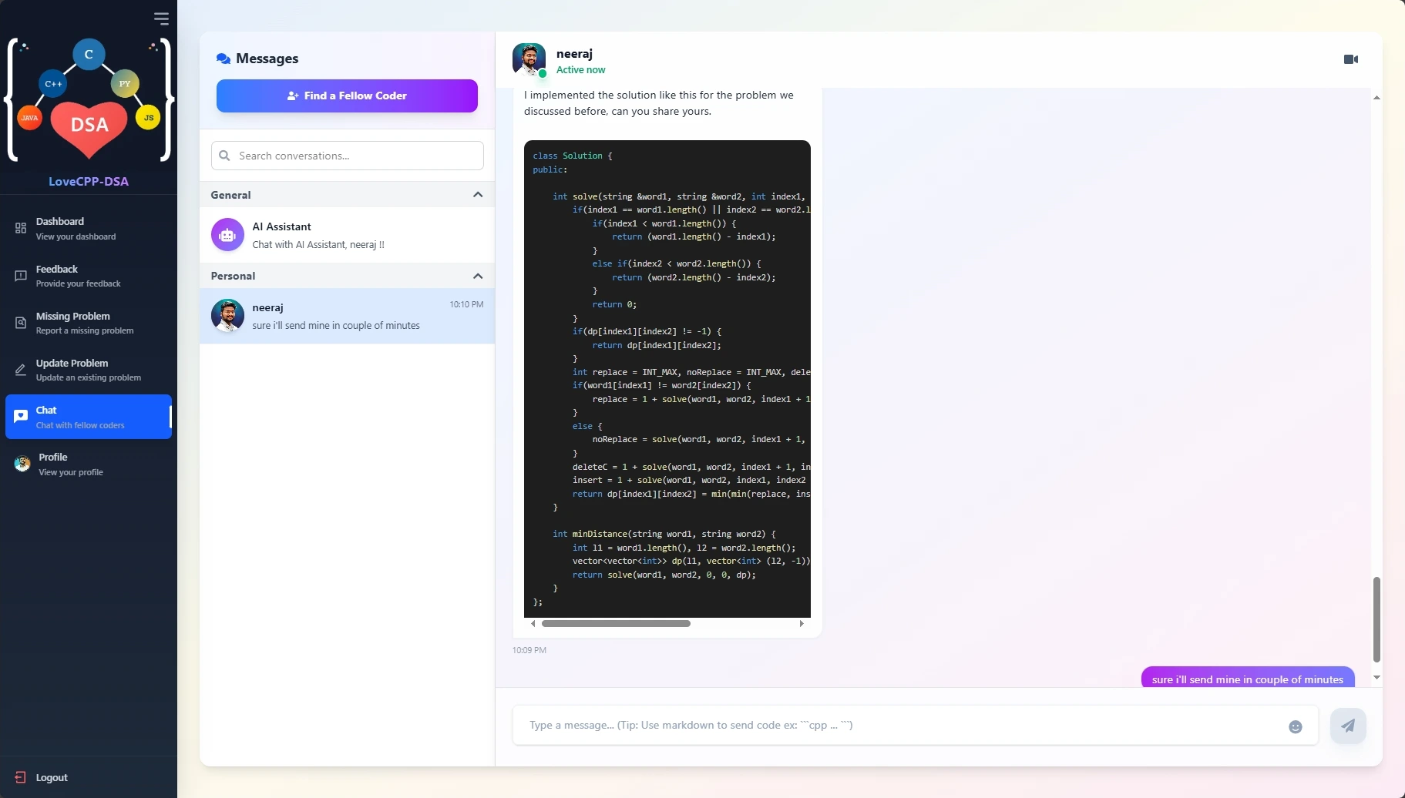
Task: Click the Logout arrow icon
Action: click(21, 776)
